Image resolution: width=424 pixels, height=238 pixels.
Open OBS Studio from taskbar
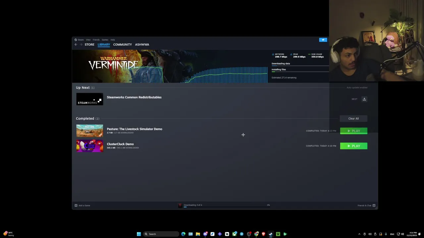coord(249,234)
